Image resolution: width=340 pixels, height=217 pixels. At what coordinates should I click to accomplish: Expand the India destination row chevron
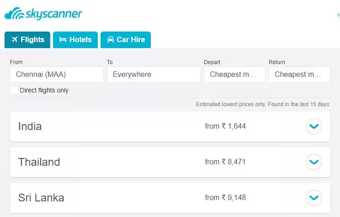[313, 126]
